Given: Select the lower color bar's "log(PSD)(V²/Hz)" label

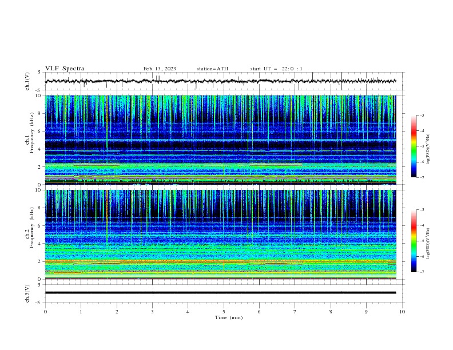Looking at the screenshot, I should 428,244.
